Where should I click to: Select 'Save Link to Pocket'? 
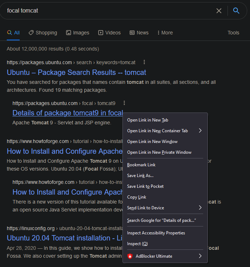click(x=165, y=186)
